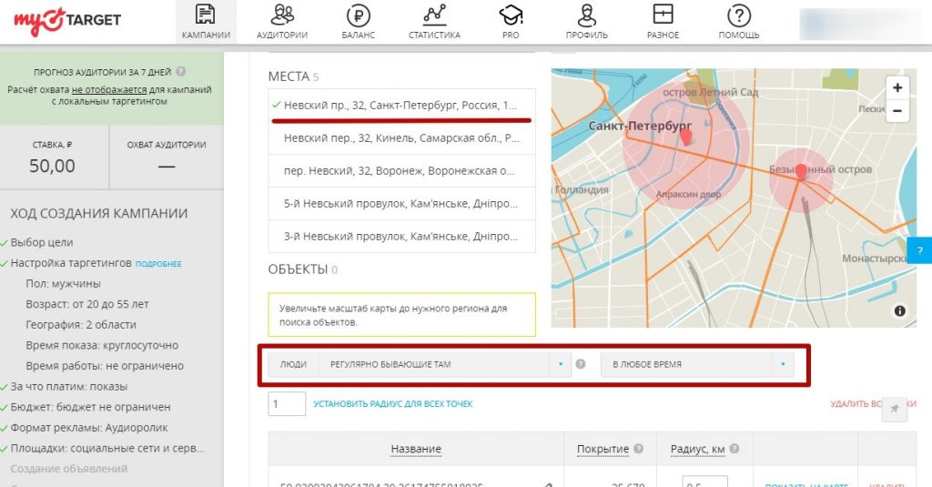The width and height of the screenshot is (932, 487).
Task: Open the Профиль section
Action: (x=587, y=22)
